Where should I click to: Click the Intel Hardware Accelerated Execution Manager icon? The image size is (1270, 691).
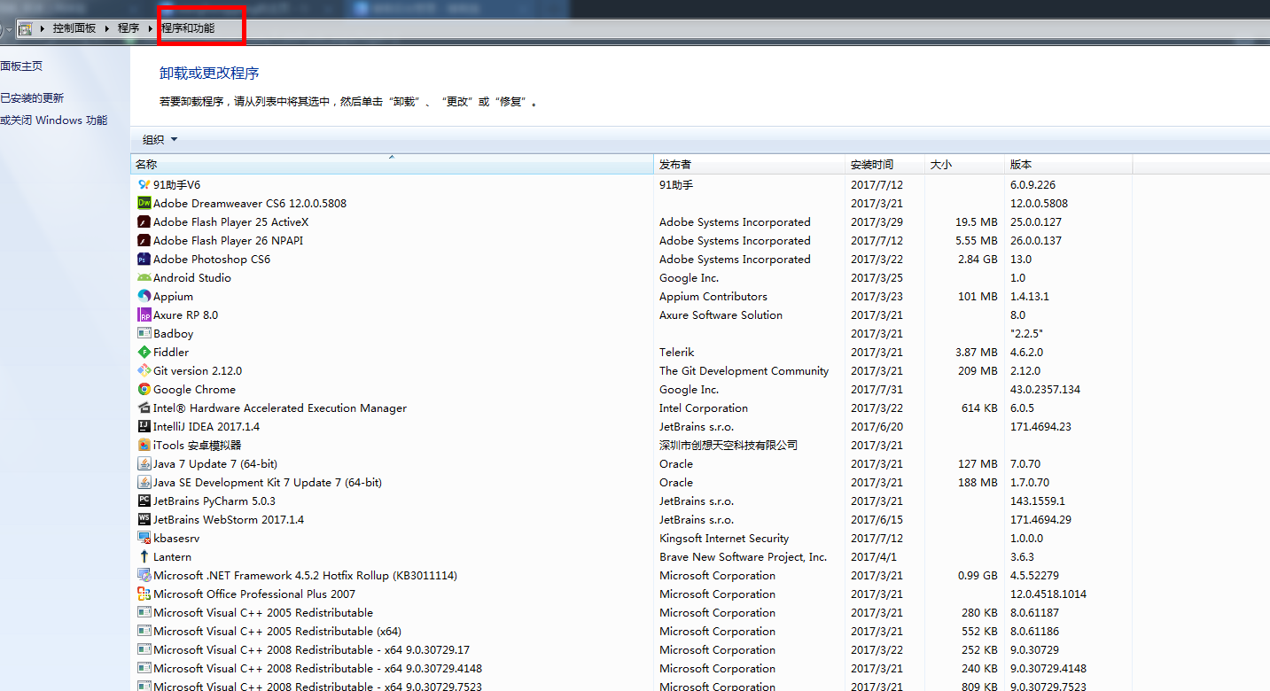point(144,408)
